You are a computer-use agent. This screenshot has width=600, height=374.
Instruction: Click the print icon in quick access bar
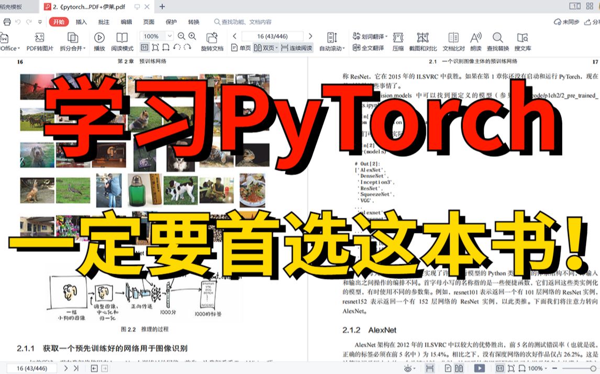coord(7,22)
